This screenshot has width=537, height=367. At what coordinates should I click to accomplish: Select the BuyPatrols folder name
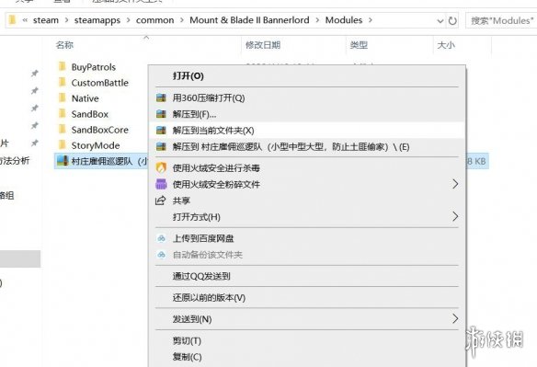(x=94, y=67)
